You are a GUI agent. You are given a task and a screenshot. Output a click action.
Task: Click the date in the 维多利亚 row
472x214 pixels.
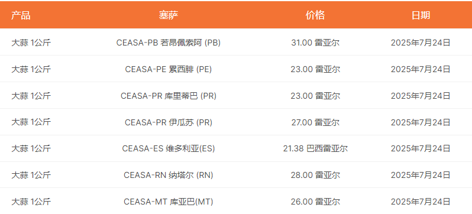pyautogui.click(x=421, y=148)
